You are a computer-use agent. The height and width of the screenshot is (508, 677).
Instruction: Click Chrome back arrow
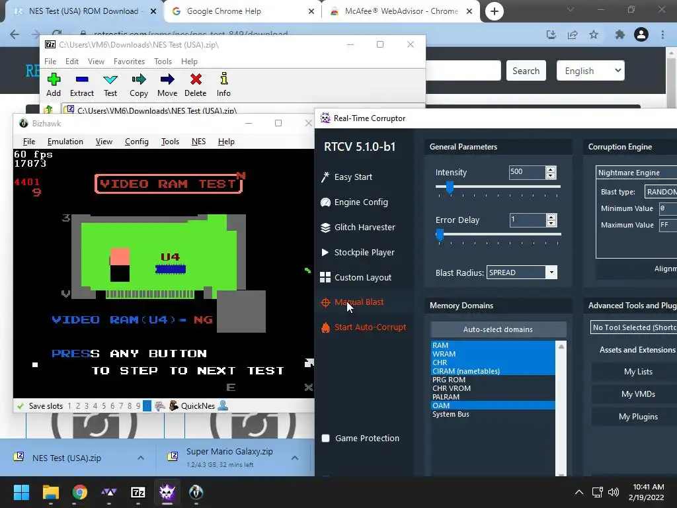pos(15,34)
